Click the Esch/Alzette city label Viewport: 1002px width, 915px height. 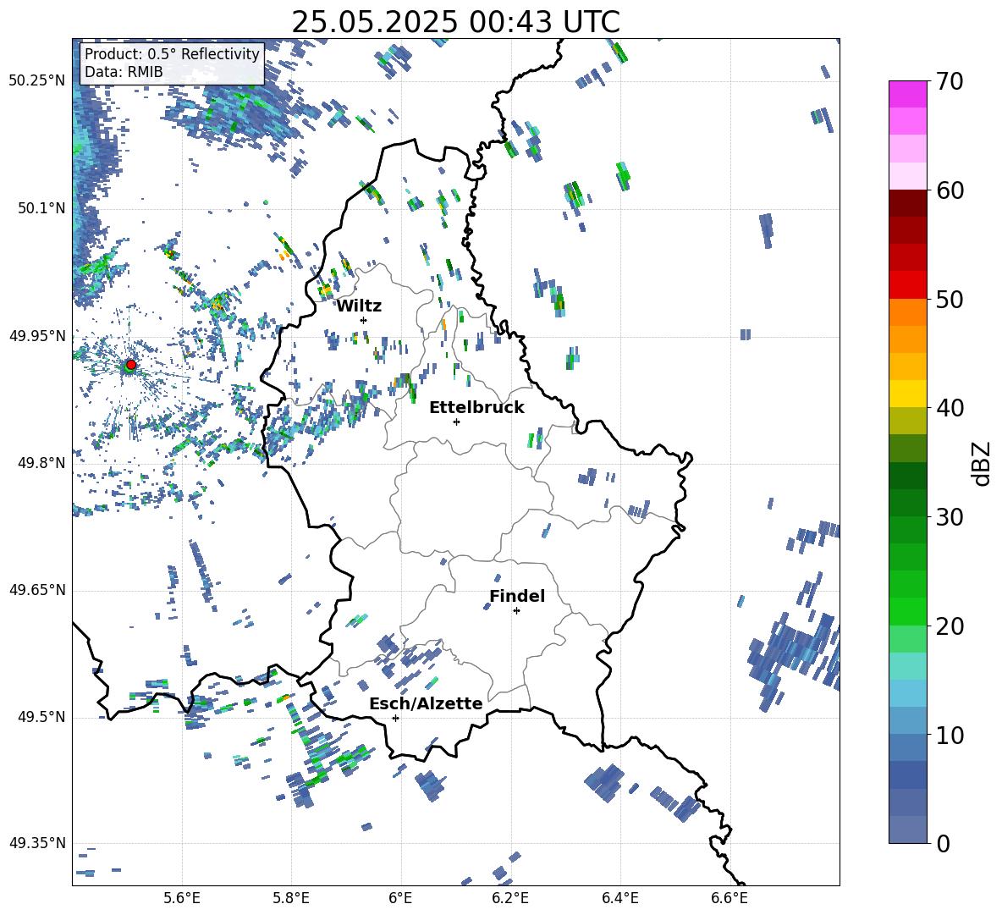(426, 703)
